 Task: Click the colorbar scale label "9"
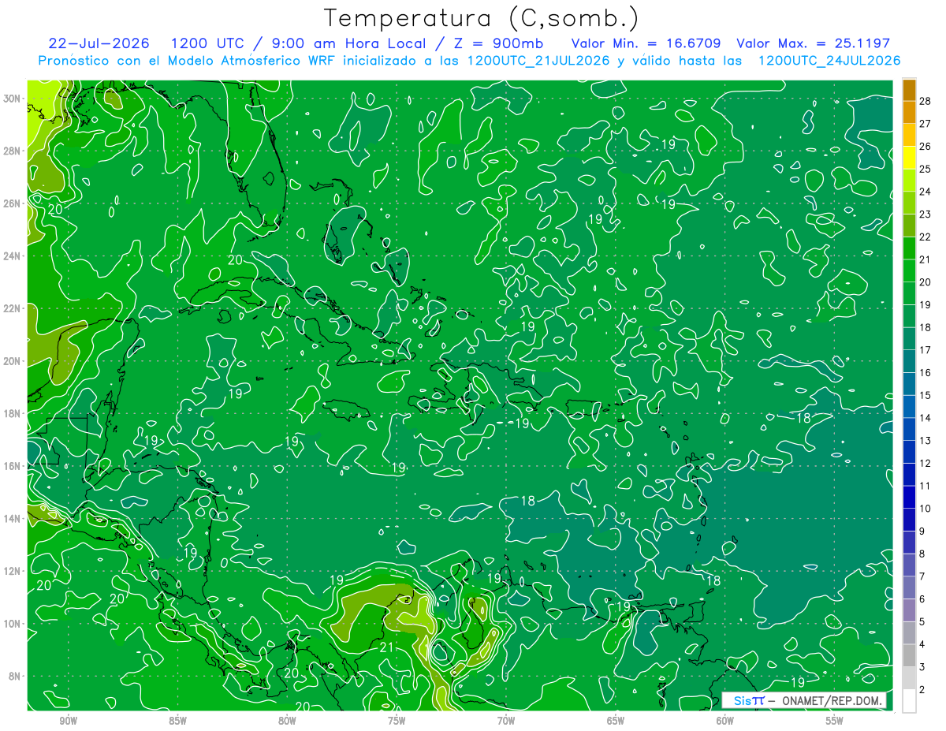[x=922, y=531]
